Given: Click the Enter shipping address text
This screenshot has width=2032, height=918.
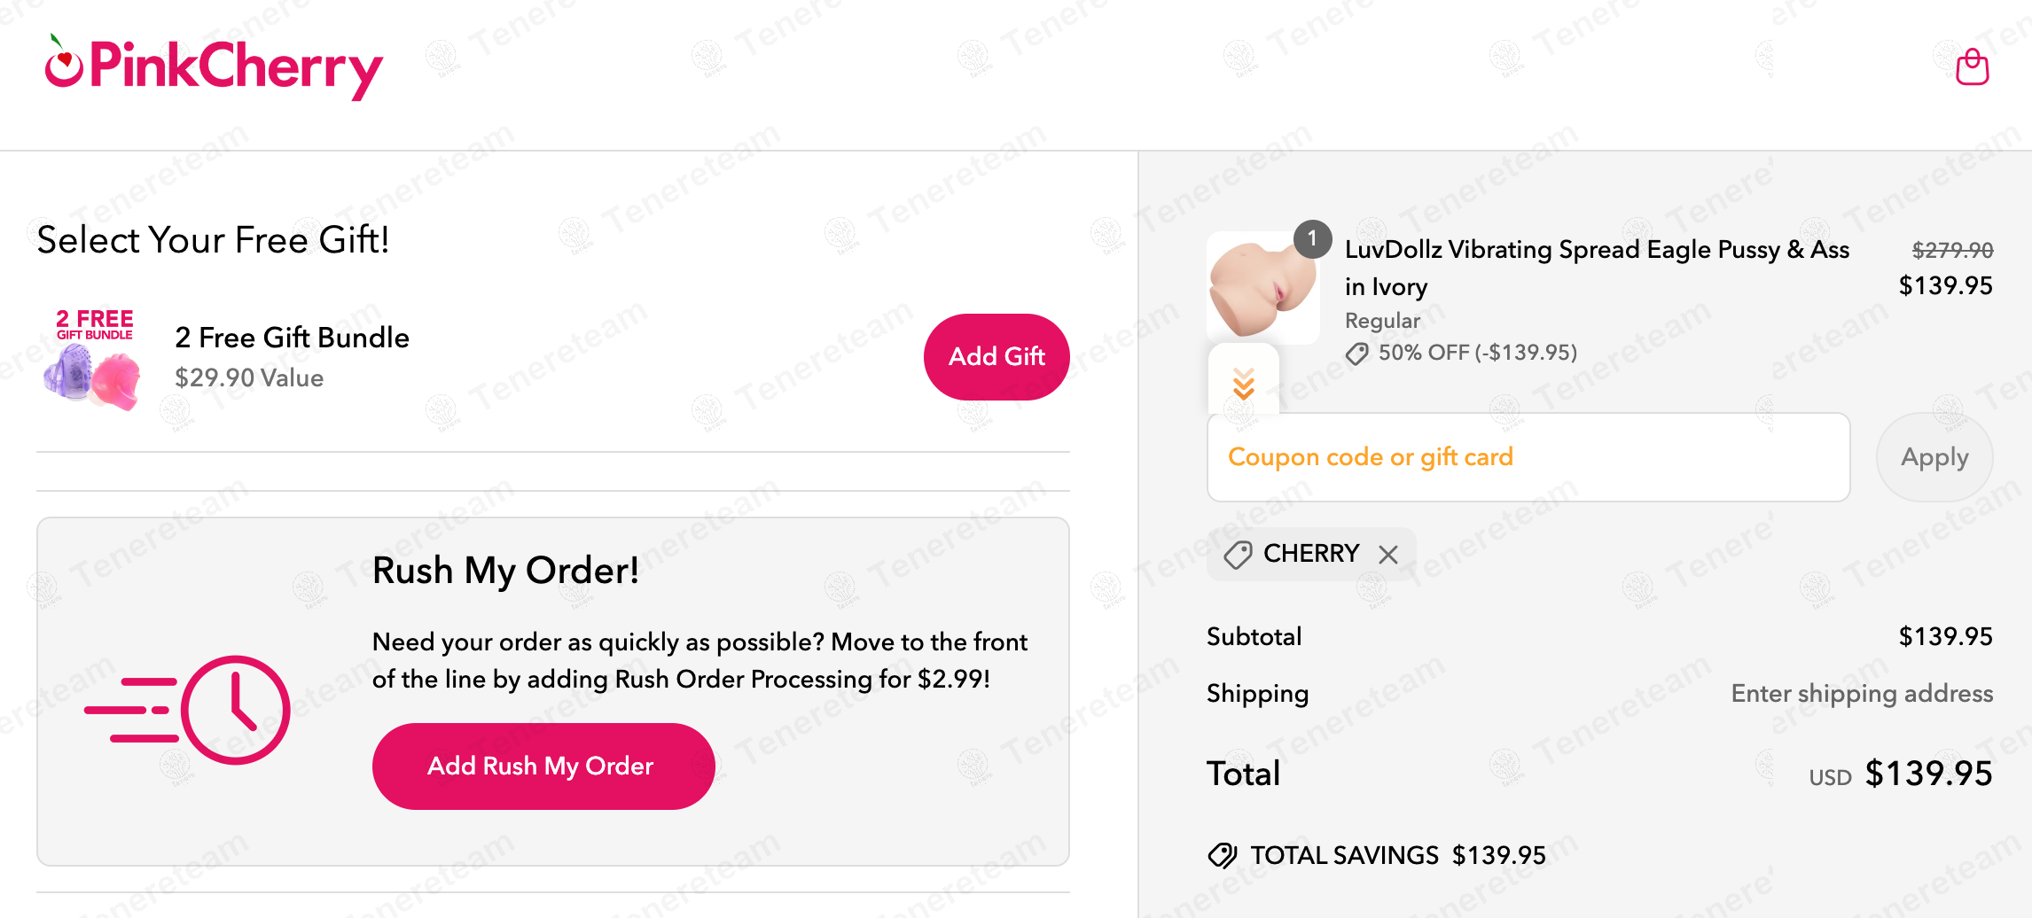Looking at the screenshot, I should [1862, 694].
